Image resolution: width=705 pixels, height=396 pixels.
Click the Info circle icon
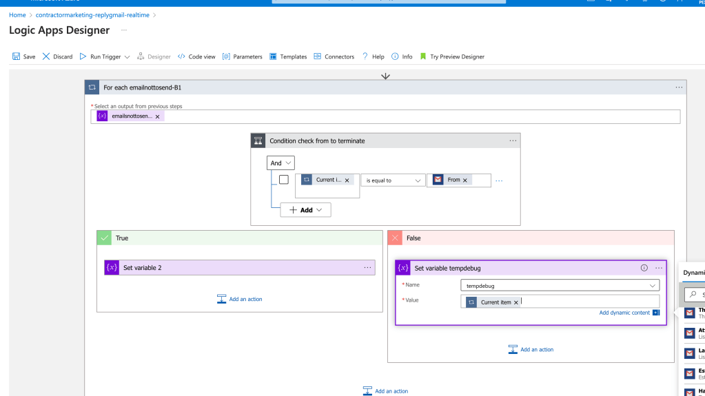395,56
